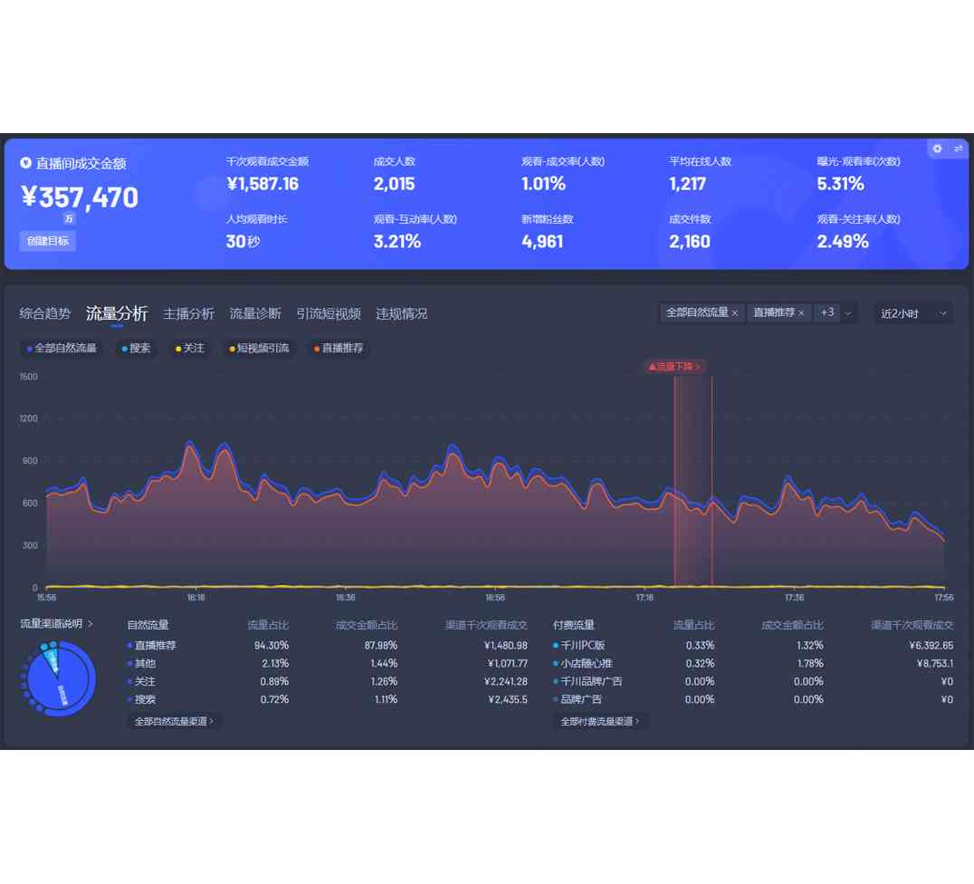Toggle the 全部自然流量 legend series

pyautogui.click(x=62, y=348)
